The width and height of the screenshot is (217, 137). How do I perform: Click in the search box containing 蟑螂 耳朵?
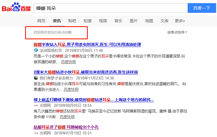pos(110,8)
